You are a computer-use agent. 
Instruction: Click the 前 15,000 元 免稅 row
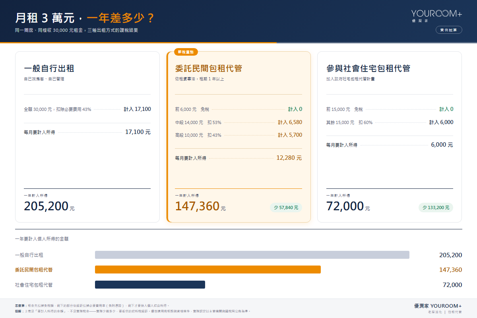click(390, 109)
